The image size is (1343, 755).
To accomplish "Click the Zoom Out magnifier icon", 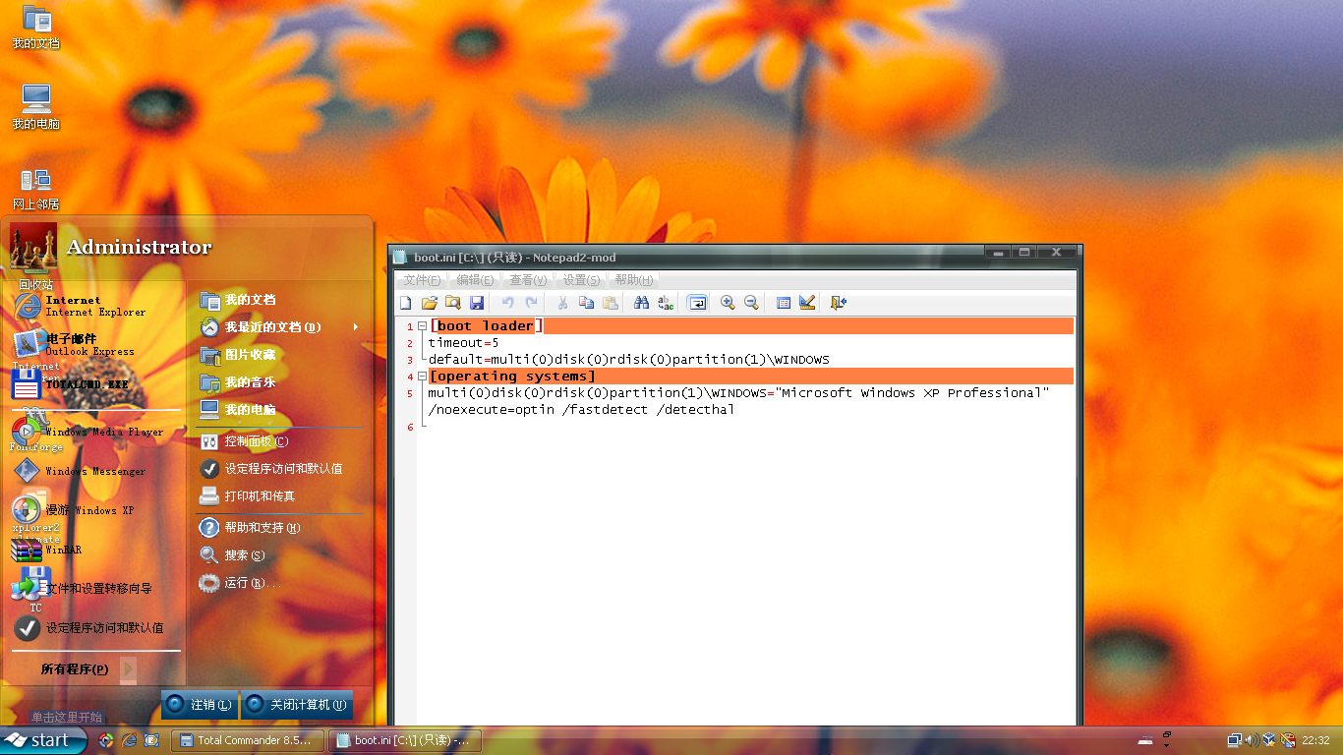I will click(x=751, y=303).
